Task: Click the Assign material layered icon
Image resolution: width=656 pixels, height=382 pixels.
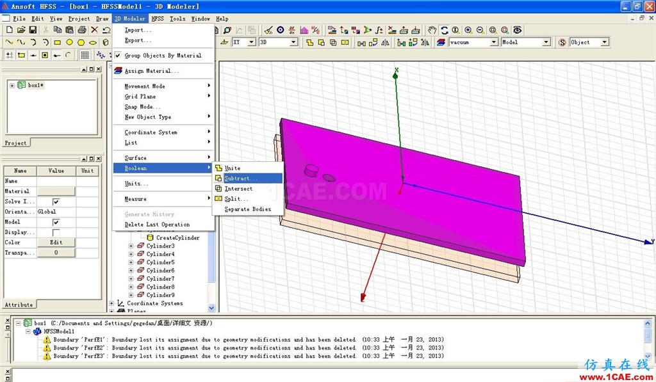Action: click(x=441, y=42)
